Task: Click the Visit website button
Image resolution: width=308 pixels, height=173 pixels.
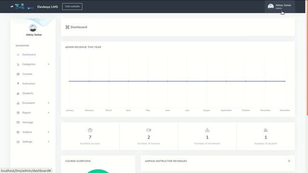Action: coord(72,6)
